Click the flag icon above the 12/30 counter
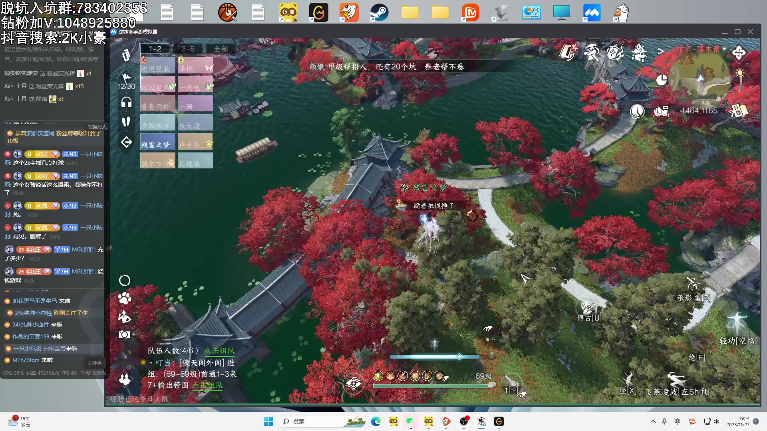 (126, 77)
